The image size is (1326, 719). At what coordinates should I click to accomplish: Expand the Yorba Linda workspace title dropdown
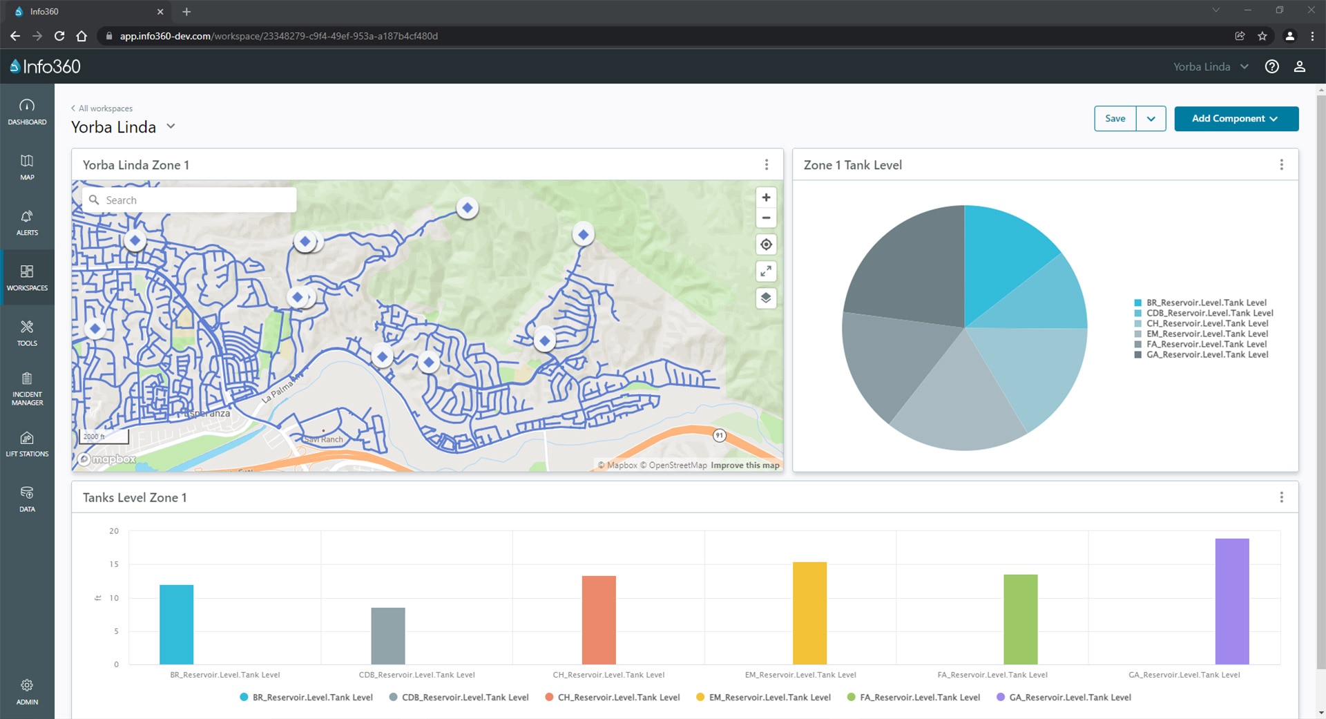pos(171,126)
